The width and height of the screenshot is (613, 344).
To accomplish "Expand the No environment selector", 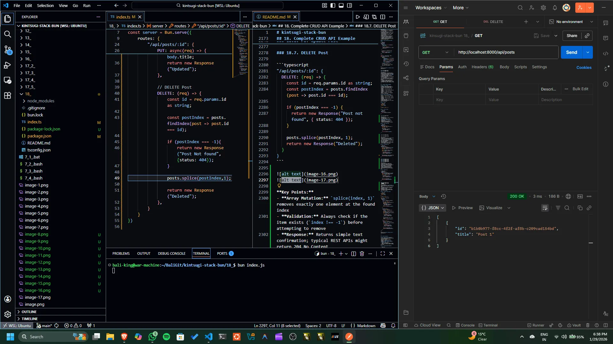I will click(571, 22).
